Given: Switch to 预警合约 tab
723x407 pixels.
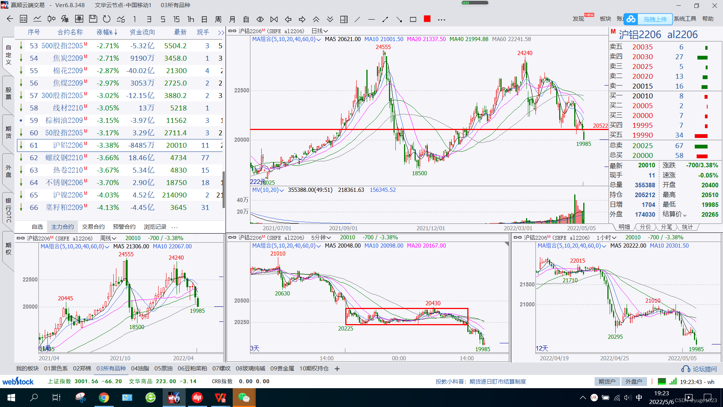Looking at the screenshot, I should pos(124,226).
